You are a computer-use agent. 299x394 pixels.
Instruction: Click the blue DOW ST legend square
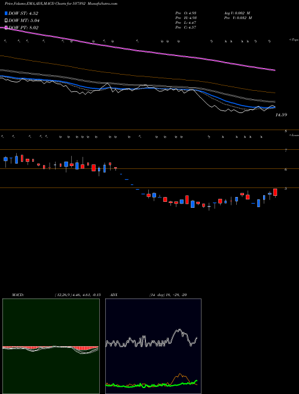6,13
